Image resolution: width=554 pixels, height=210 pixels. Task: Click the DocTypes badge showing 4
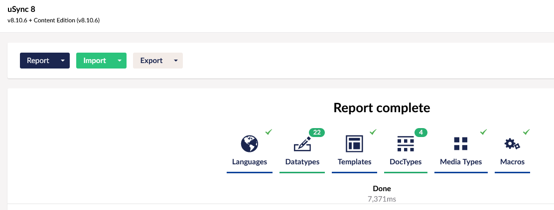pyautogui.click(x=421, y=133)
